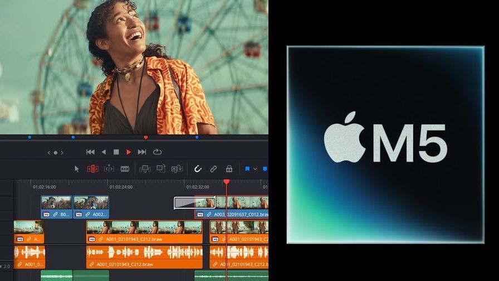This screenshot has width=499, height=281.
Task: Click timecode 01:02:24:00 on the ruler
Action: (121, 187)
